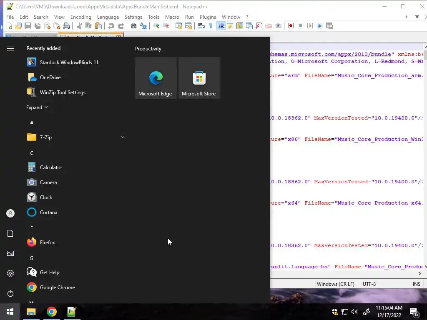Copy selection using toolbar icon

[89, 26]
